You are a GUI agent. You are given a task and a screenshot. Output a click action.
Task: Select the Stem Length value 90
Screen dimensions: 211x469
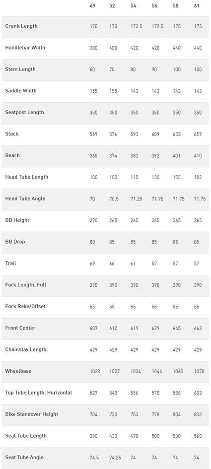point(154,69)
